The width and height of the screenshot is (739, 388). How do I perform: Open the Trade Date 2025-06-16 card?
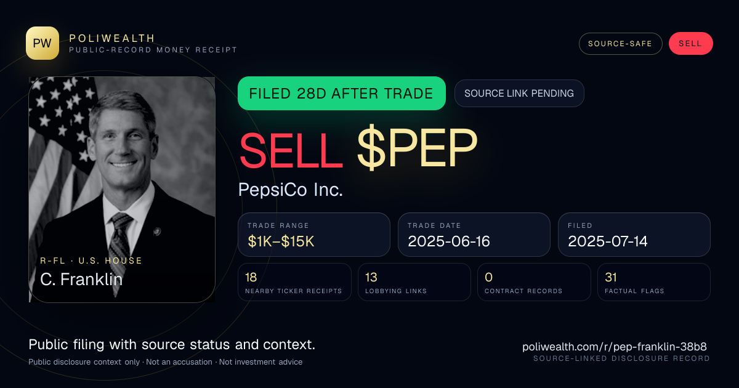(x=474, y=235)
